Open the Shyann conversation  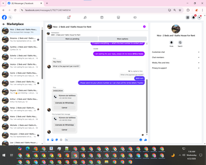(x=21, y=92)
